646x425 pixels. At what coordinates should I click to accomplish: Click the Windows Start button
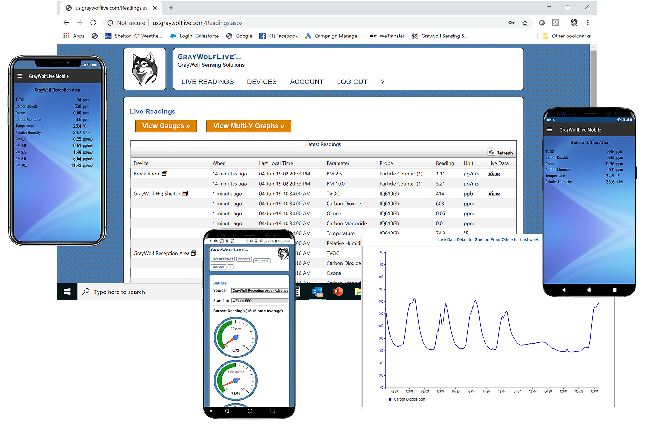coord(67,292)
